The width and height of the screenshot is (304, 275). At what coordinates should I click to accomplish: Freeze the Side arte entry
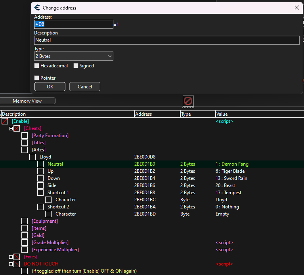coord(40,185)
